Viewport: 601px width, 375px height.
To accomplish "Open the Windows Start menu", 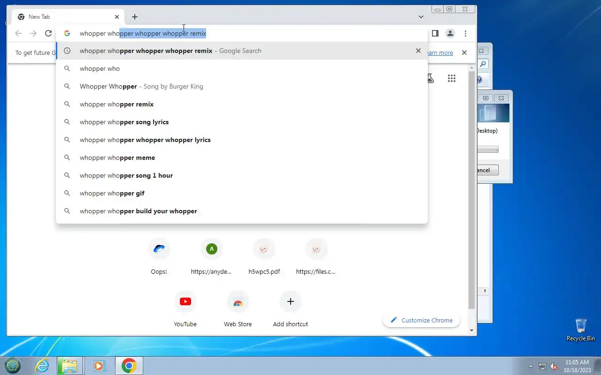I will [x=13, y=365].
